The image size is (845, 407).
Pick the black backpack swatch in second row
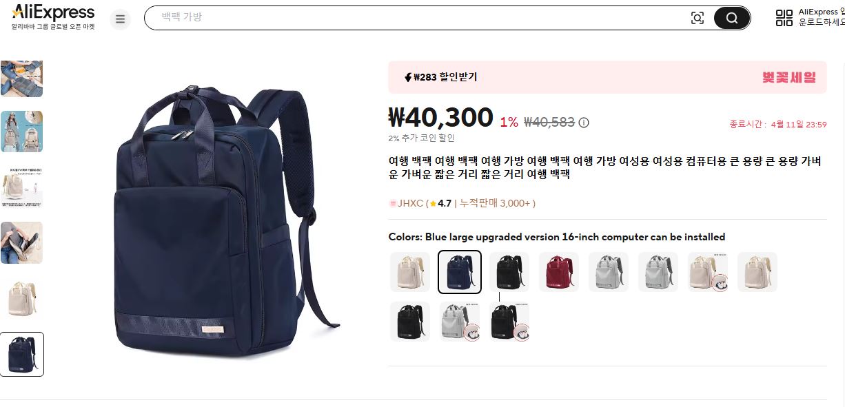tap(410, 322)
